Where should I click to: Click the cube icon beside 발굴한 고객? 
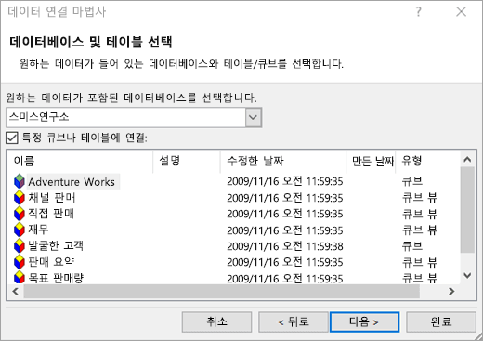pos(20,246)
